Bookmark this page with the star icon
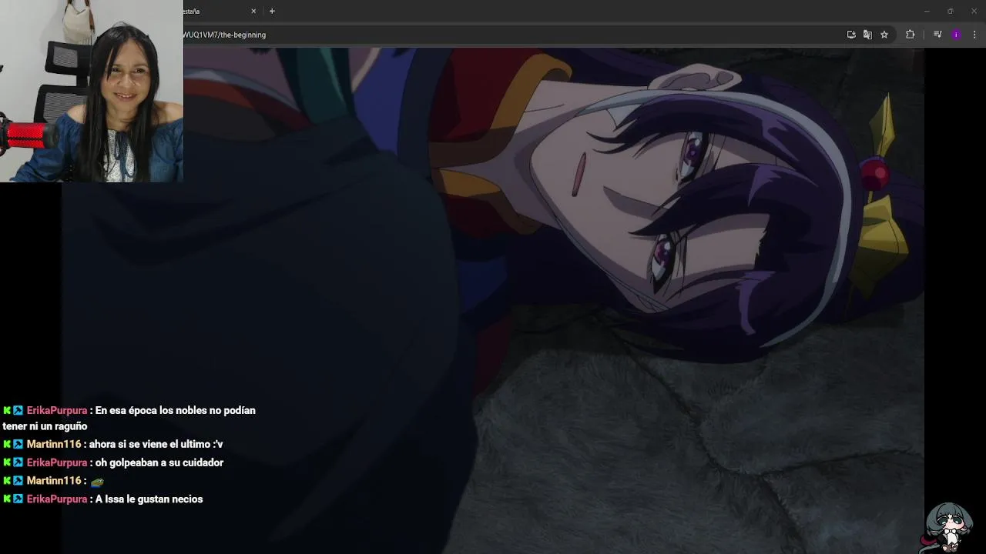This screenshot has width=986, height=554. point(884,35)
